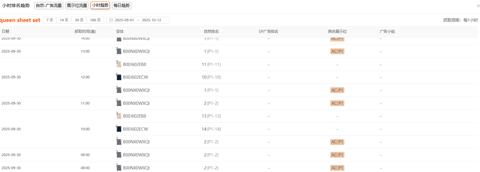Image resolution: width=480 pixels, height=172 pixels.
Task: Click navy B00J602ECW thumbnail in 12:00 group
Action: click(119, 77)
